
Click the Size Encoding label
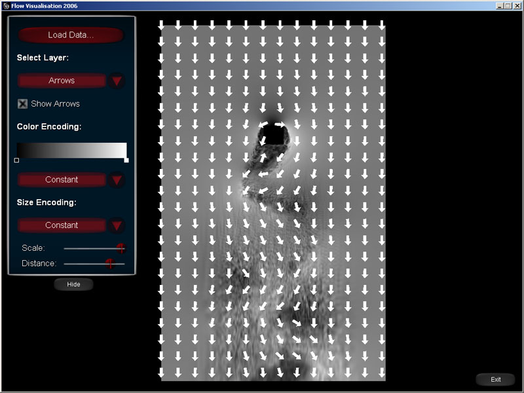[x=47, y=202]
